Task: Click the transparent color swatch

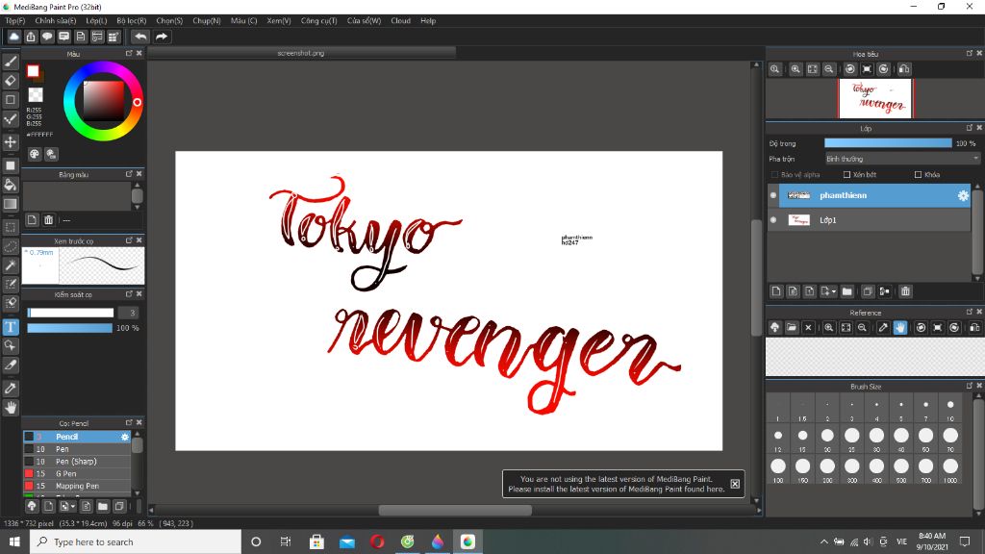Action: click(x=36, y=95)
